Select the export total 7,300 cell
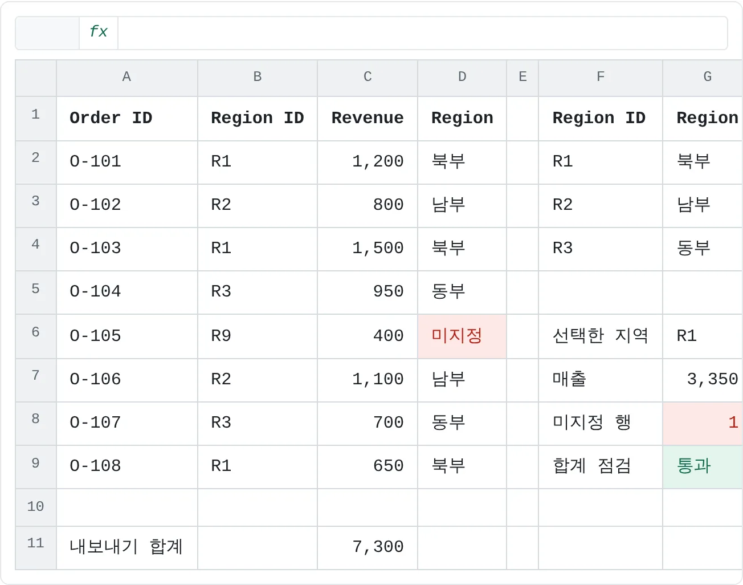 point(368,548)
